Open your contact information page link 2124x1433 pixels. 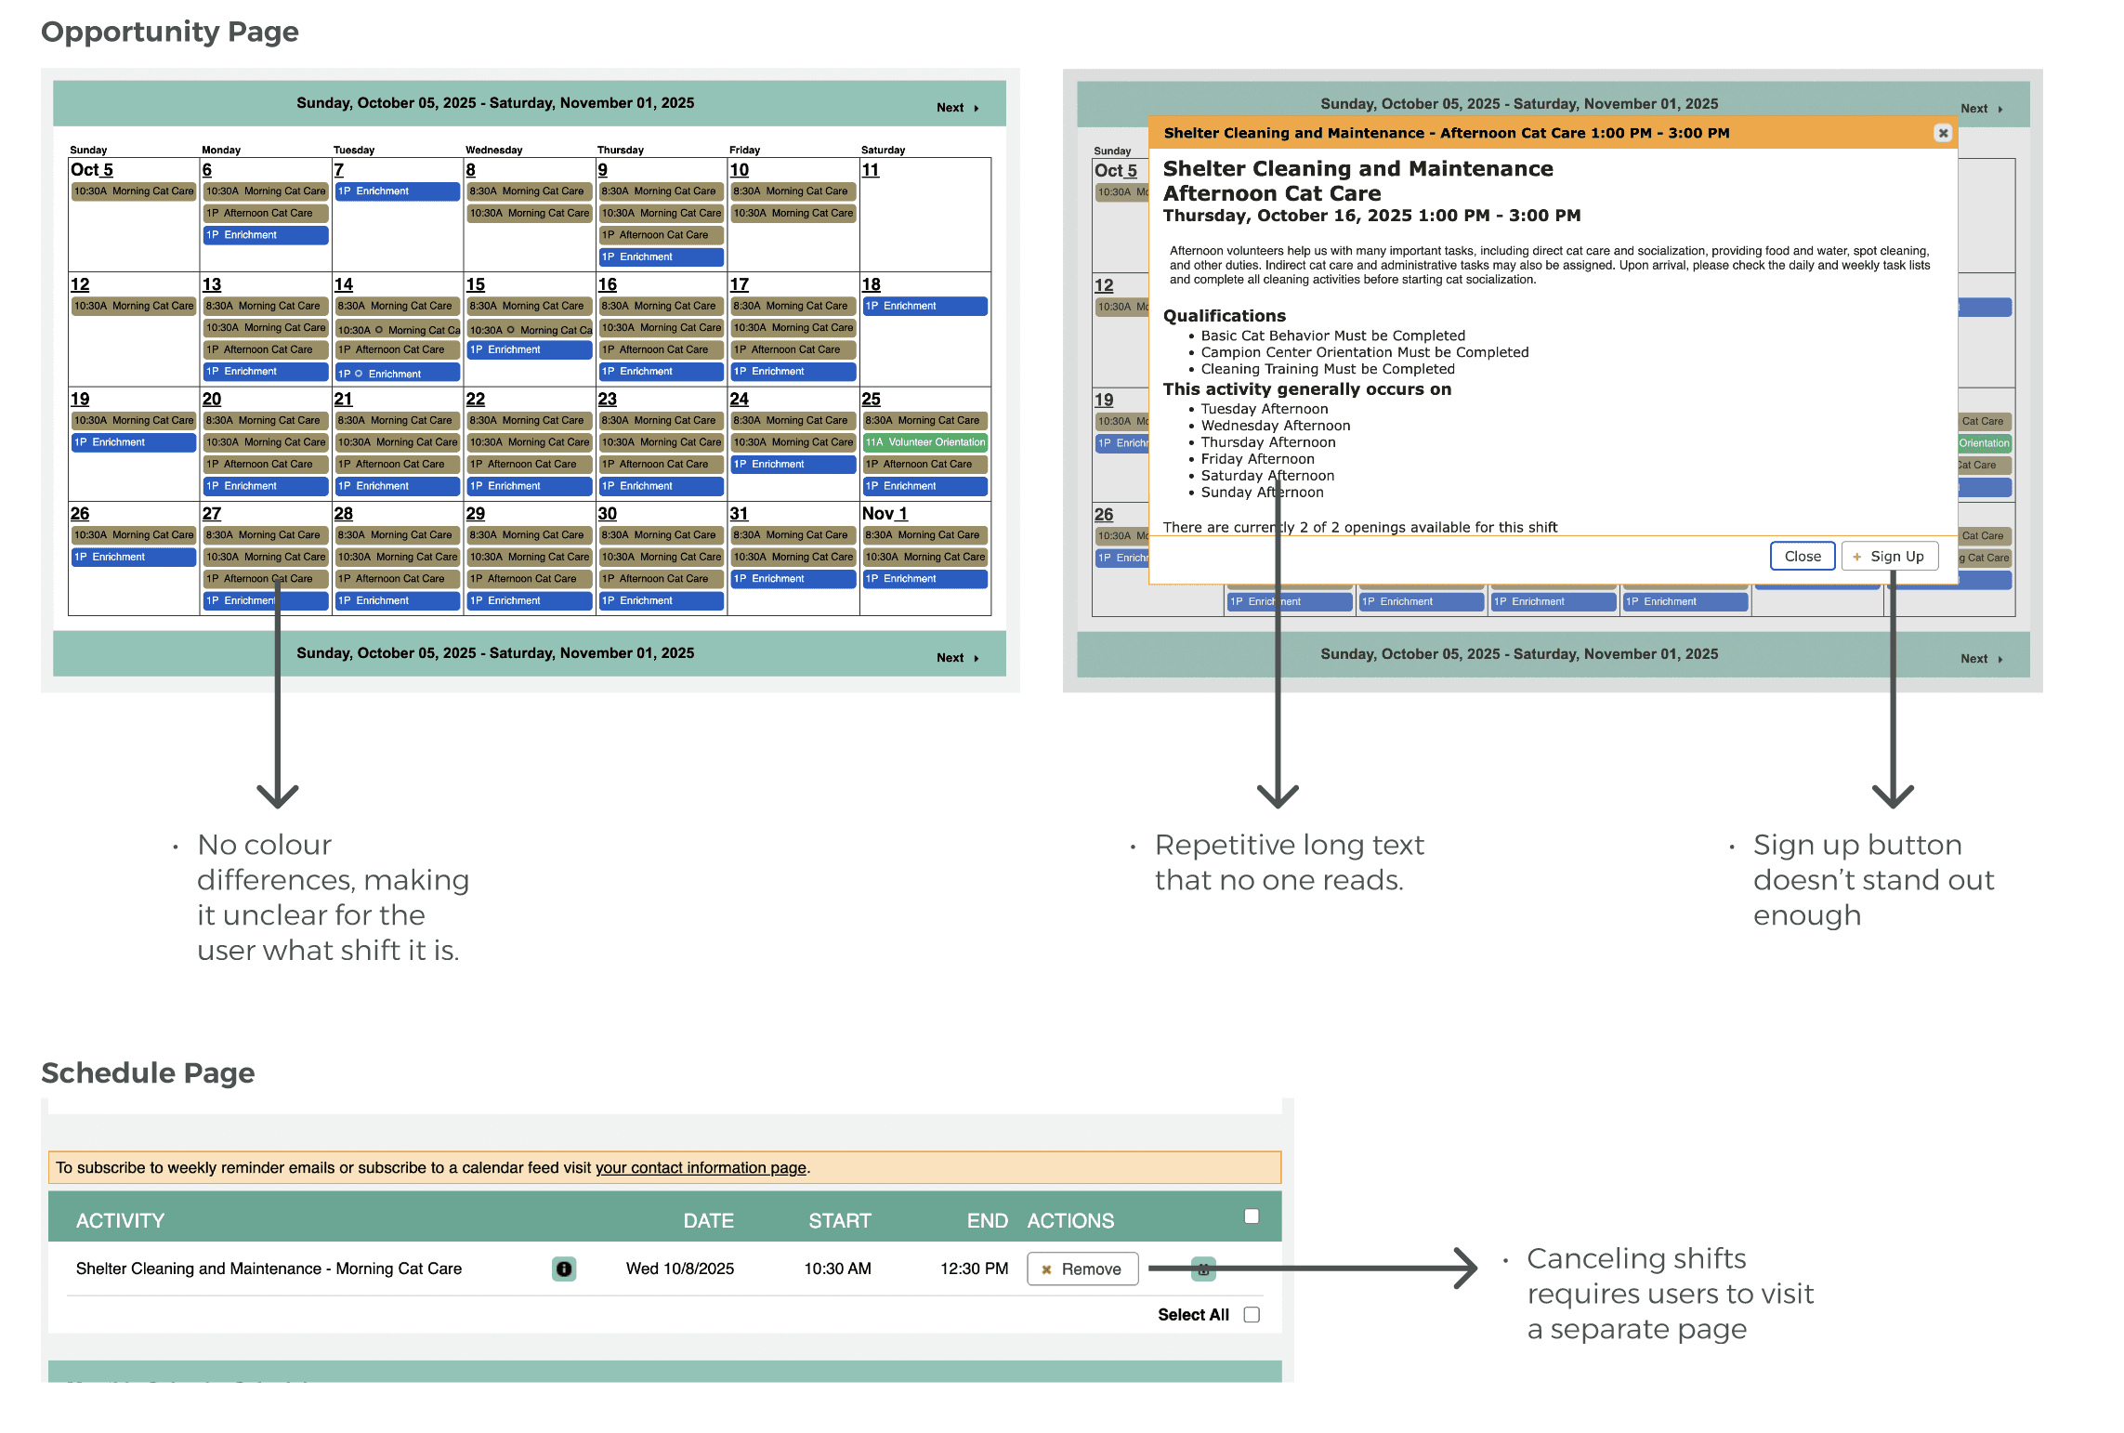point(701,1167)
